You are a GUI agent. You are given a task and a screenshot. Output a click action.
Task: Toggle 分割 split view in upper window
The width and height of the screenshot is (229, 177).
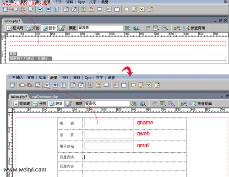(x=33, y=28)
